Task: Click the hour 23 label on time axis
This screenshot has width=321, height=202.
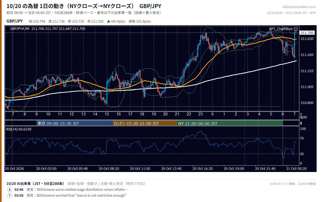Action: pyautogui.click(x=201, y=114)
